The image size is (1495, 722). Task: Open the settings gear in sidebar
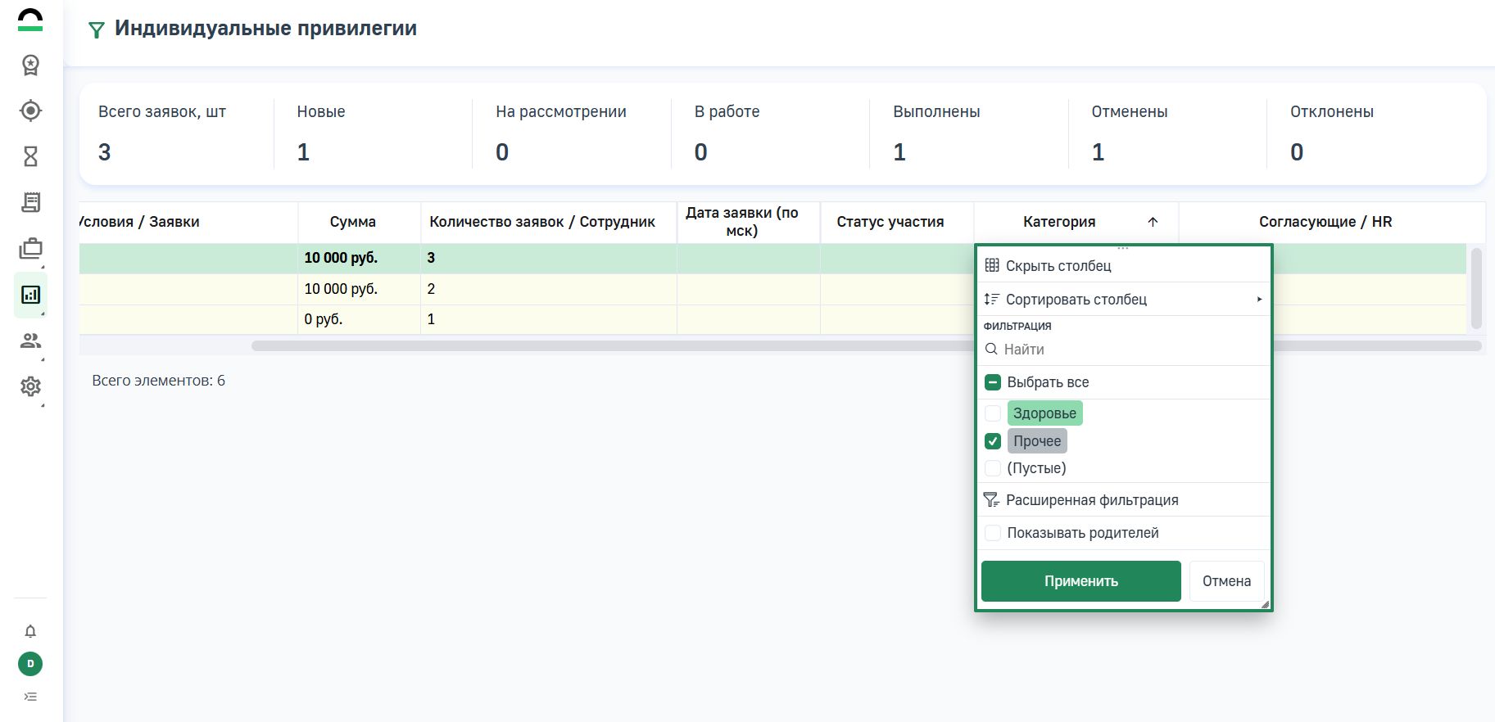coord(30,386)
